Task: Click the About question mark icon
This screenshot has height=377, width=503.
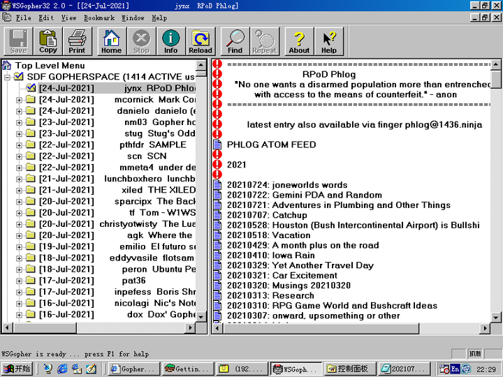Action: [299, 41]
